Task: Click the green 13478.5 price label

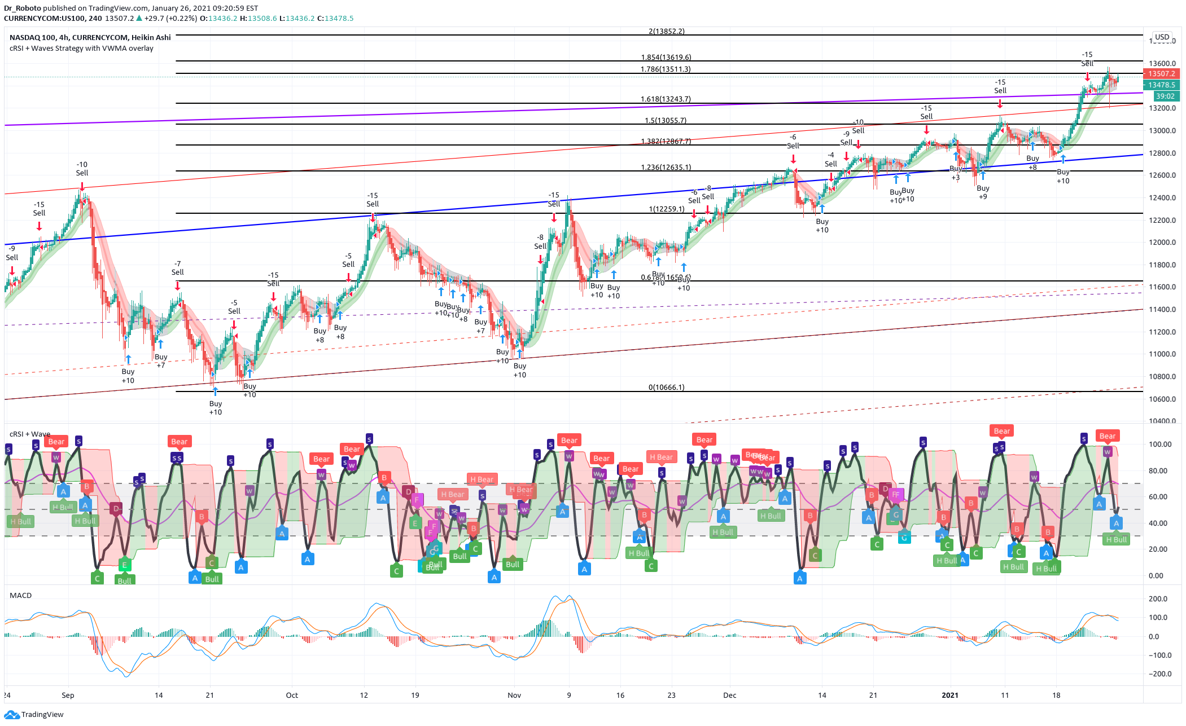Action: click(1161, 85)
